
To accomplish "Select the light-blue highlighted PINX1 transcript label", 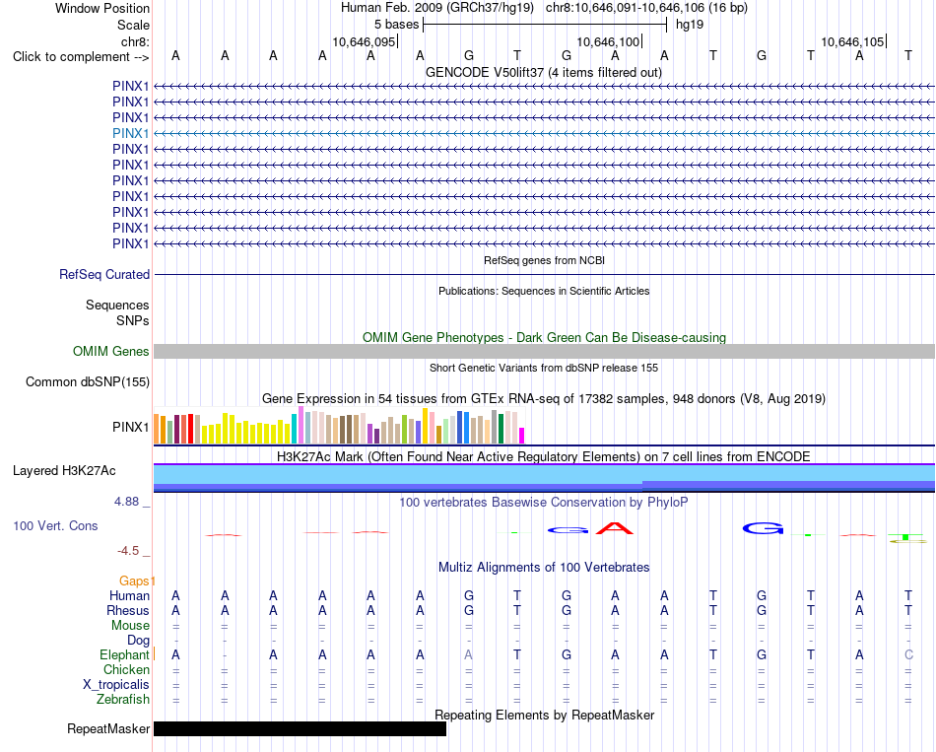I will point(130,133).
